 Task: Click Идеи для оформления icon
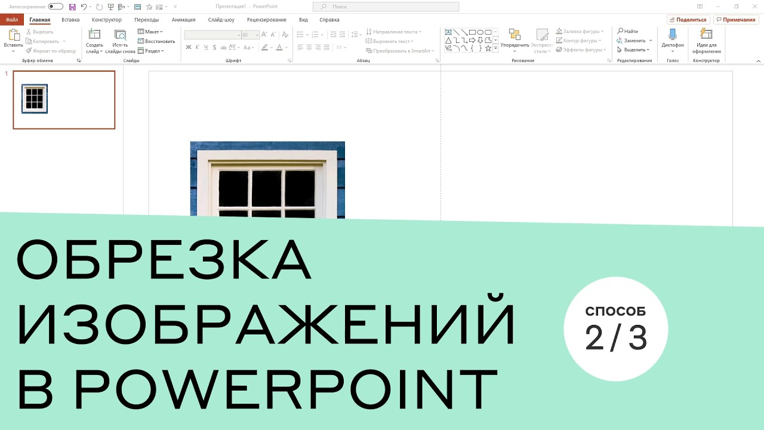point(706,34)
